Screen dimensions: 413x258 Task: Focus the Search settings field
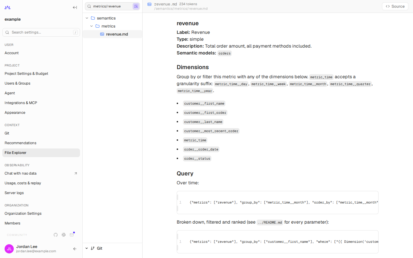[x=41, y=32]
